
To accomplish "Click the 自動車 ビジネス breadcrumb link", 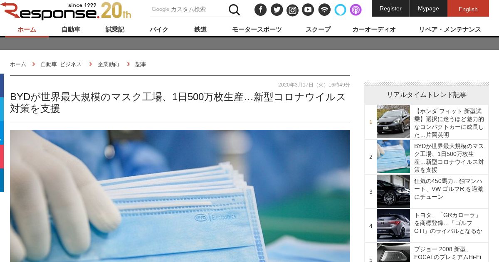I will point(61,64).
